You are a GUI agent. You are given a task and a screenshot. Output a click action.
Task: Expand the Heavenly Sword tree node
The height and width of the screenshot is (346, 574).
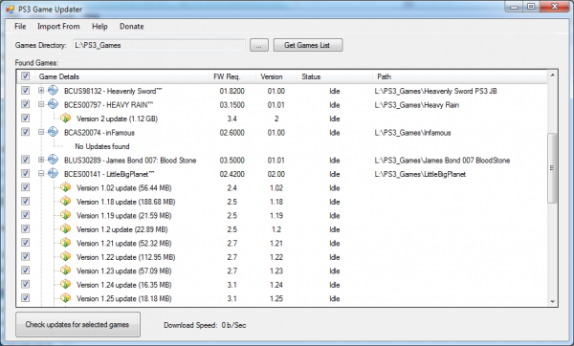click(x=41, y=91)
